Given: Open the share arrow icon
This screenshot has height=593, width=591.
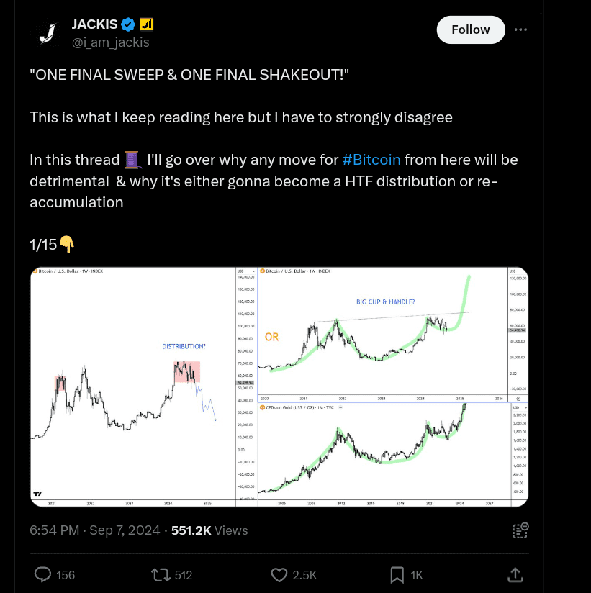Looking at the screenshot, I should (515, 574).
